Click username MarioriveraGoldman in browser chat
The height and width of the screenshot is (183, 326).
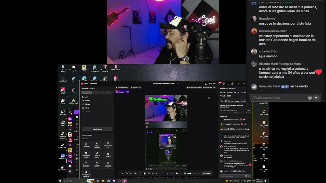point(273,31)
